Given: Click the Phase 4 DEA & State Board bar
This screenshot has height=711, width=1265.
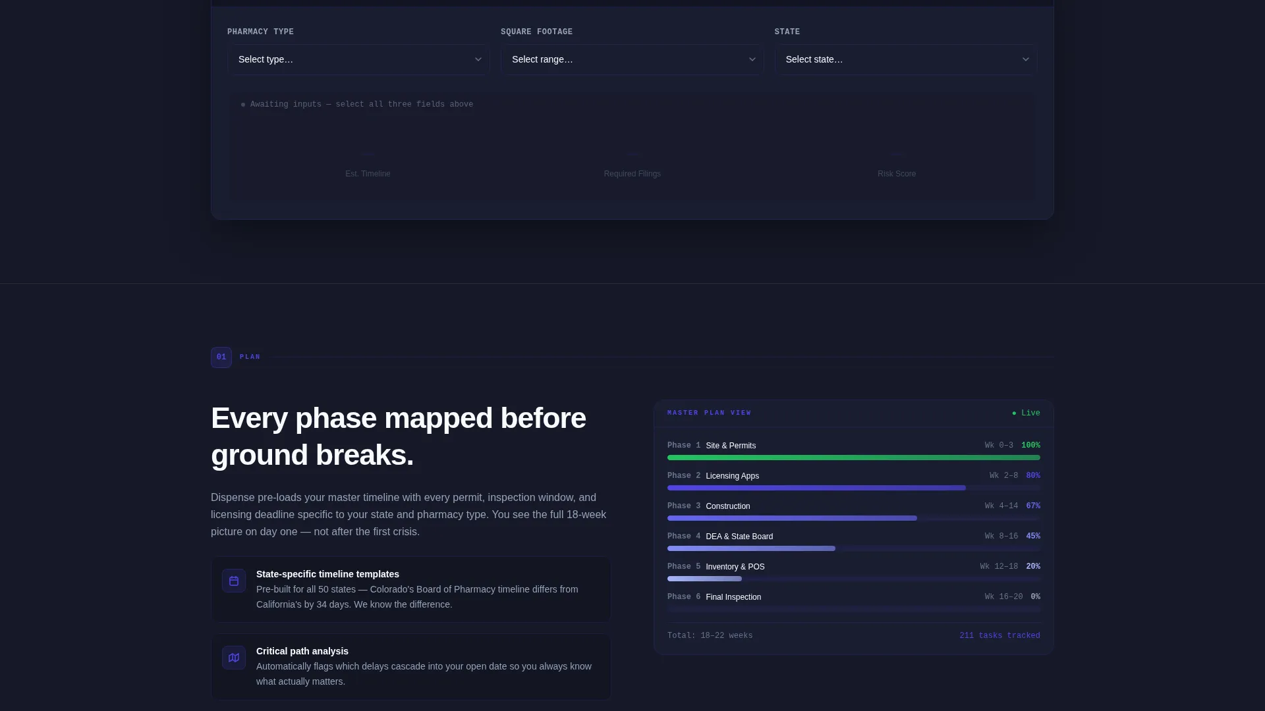Looking at the screenshot, I should 854,548.
